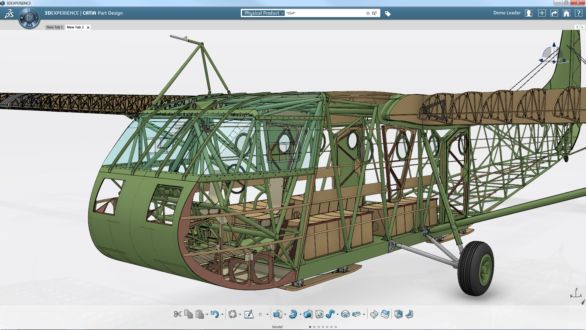
Task: Select the second toolbar page dot
Action: pos(314,327)
